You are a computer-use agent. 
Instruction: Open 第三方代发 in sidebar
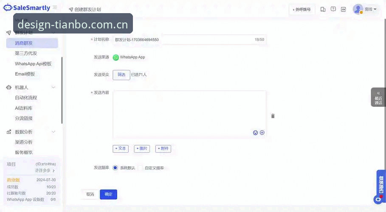[26, 53]
